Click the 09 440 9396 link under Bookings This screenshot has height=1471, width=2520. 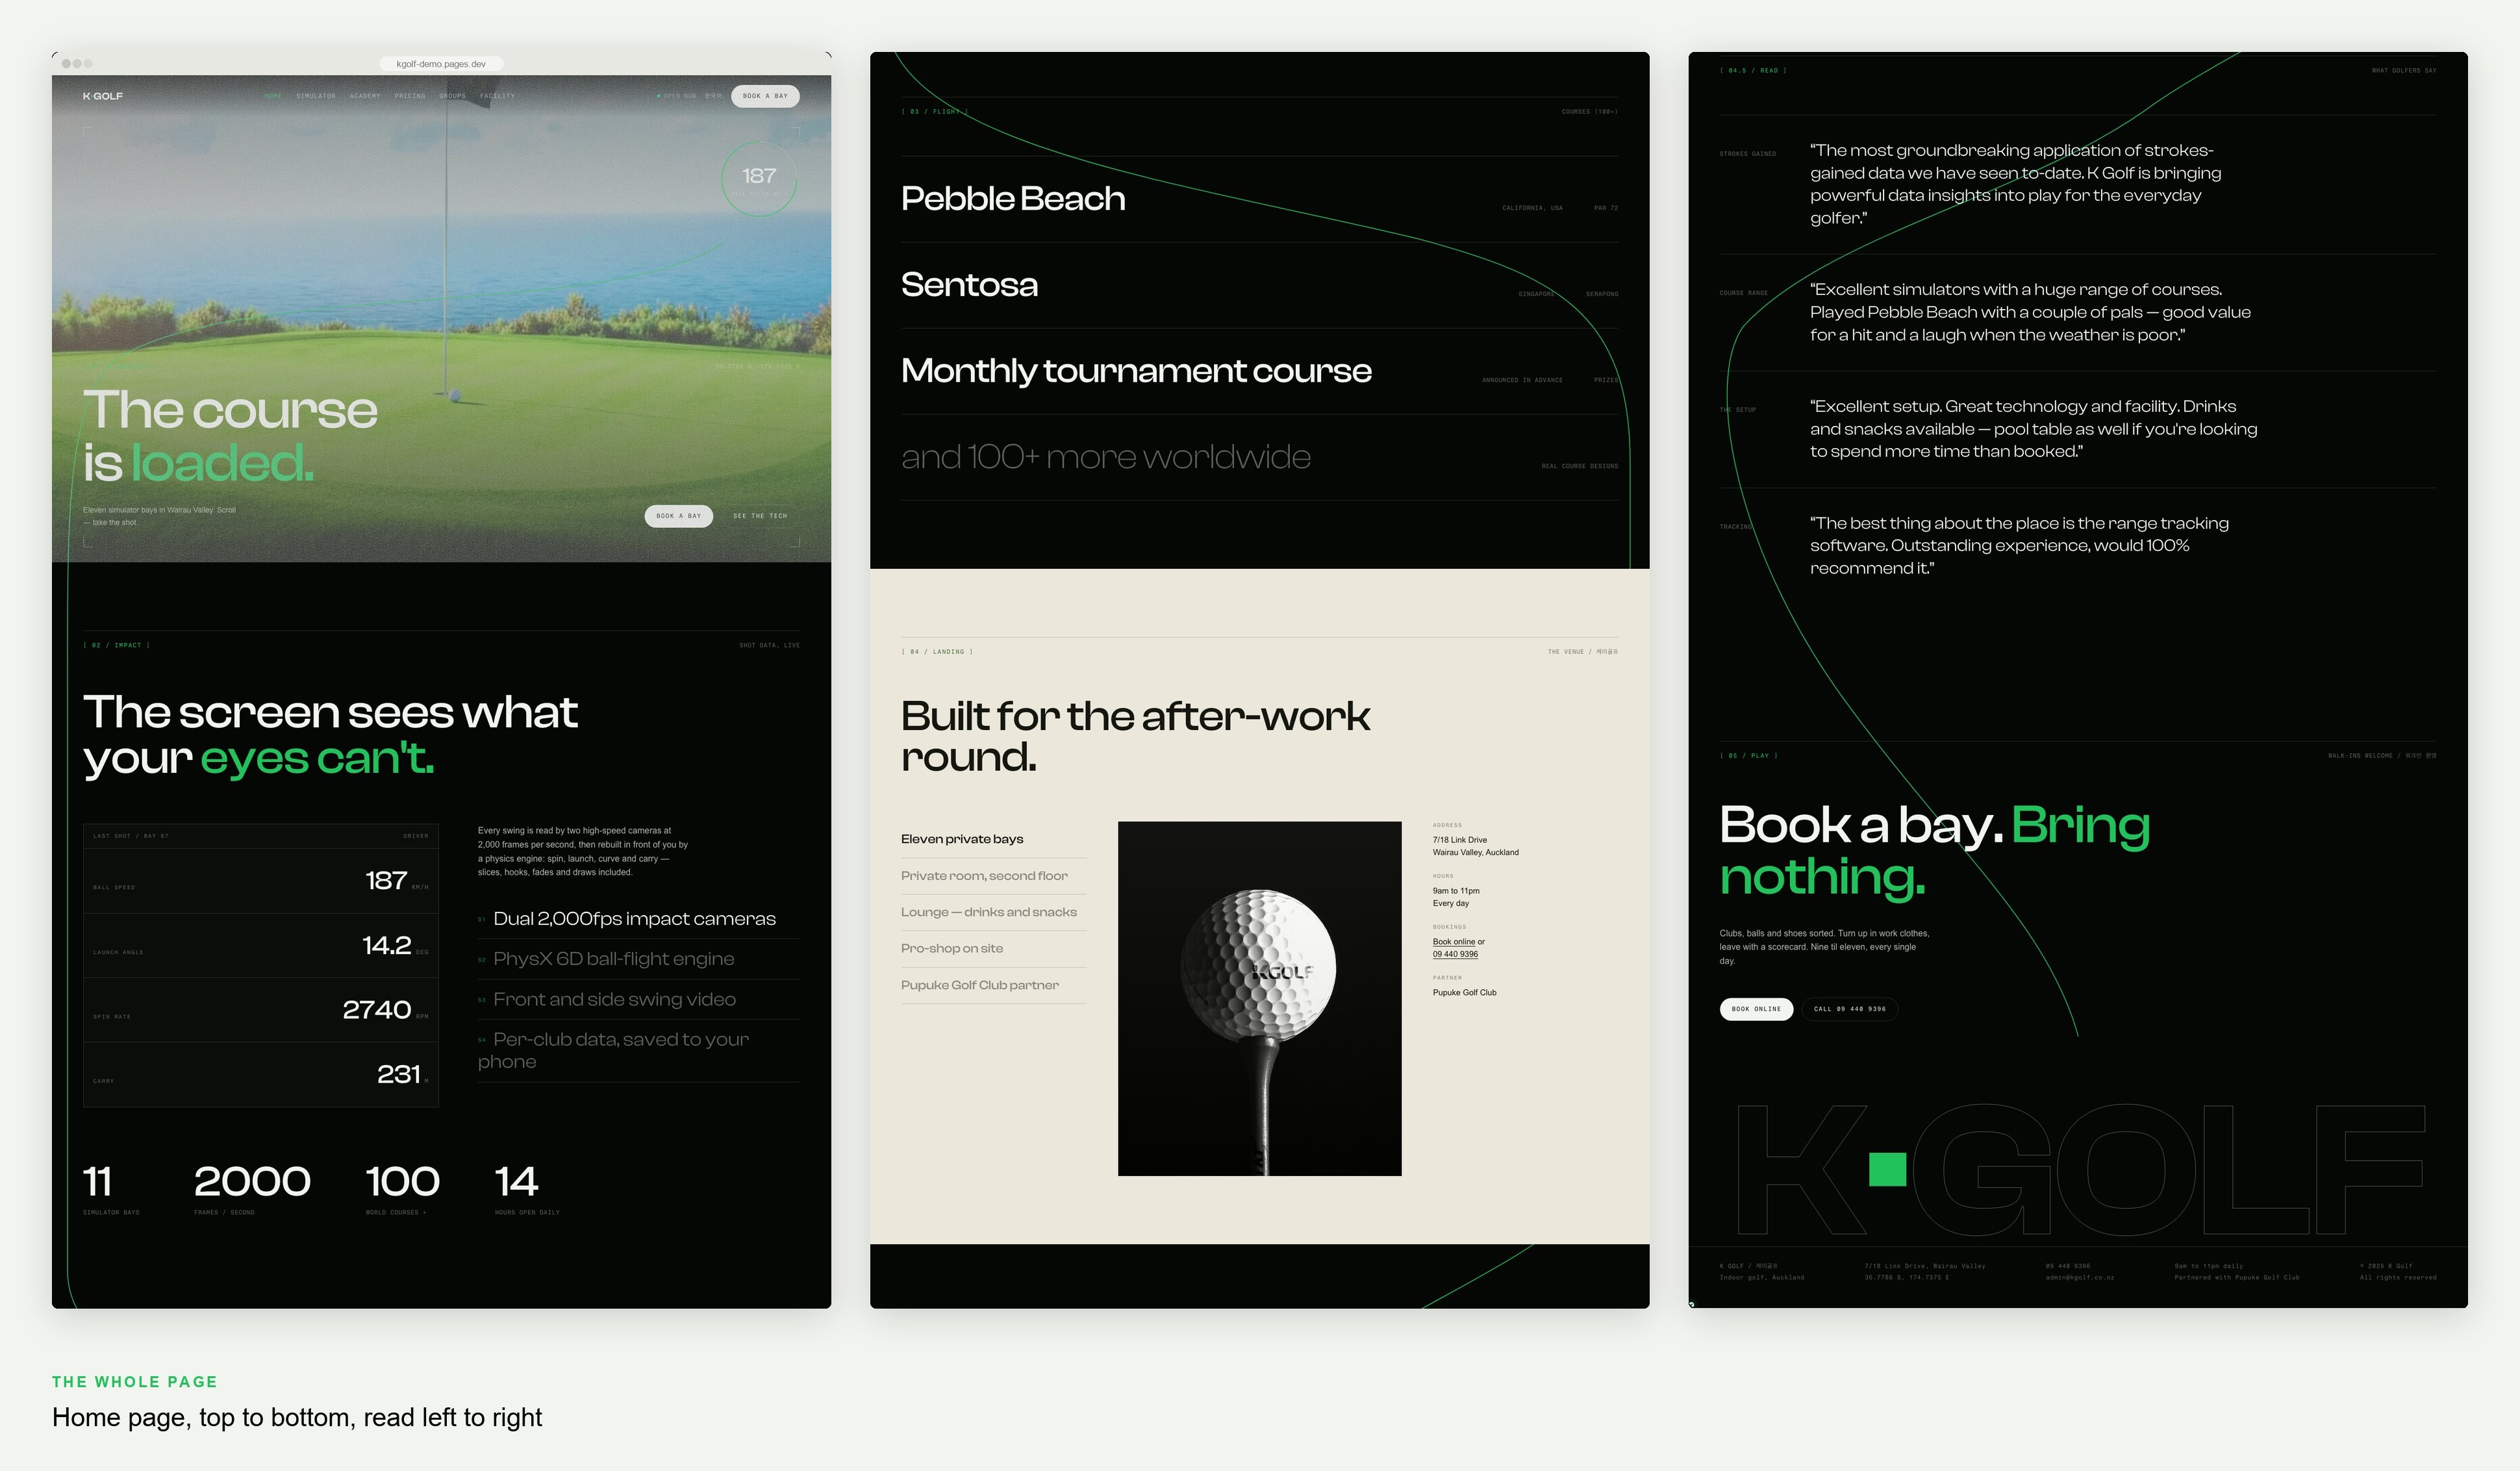[x=1455, y=954]
